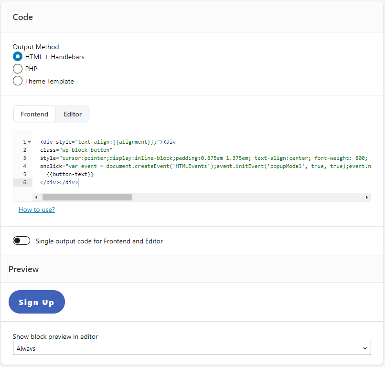The width and height of the screenshot is (385, 367).
Task: Click the closing </div></div> line
Action: pyautogui.click(x=59, y=182)
